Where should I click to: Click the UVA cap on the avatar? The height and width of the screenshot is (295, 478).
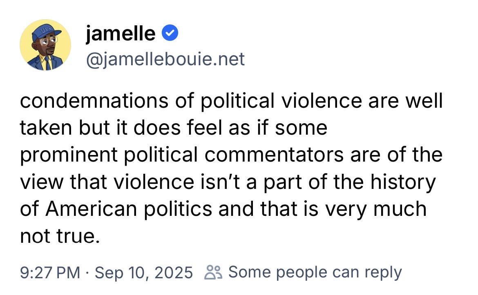pyautogui.click(x=45, y=31)
